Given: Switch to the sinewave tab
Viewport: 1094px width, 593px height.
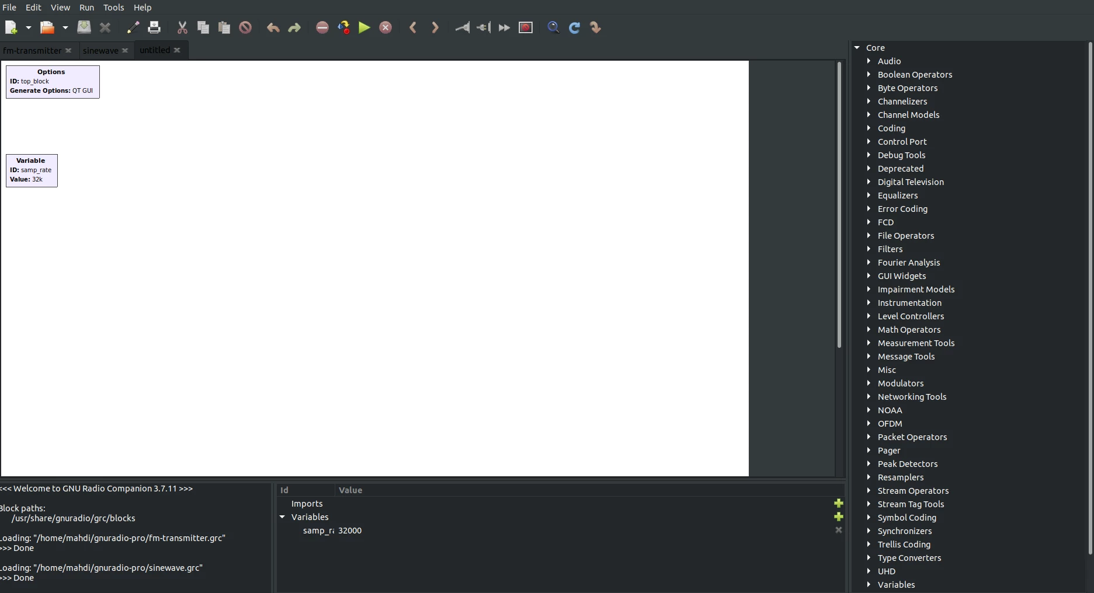Looking at the screenshot, I should pos(100,51).
